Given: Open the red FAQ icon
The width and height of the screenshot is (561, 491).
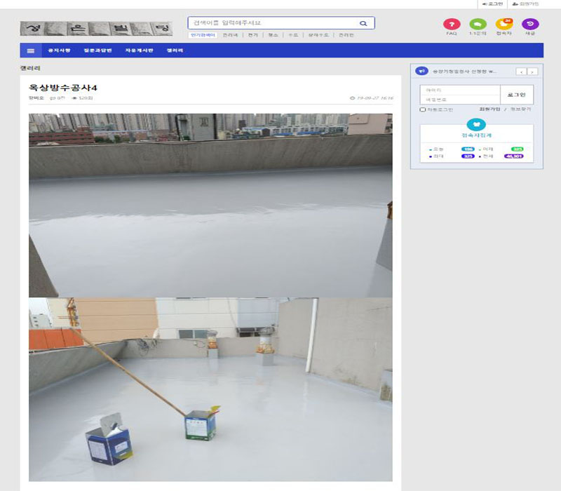Looking at the screenshot, I should tap(452, 24).
